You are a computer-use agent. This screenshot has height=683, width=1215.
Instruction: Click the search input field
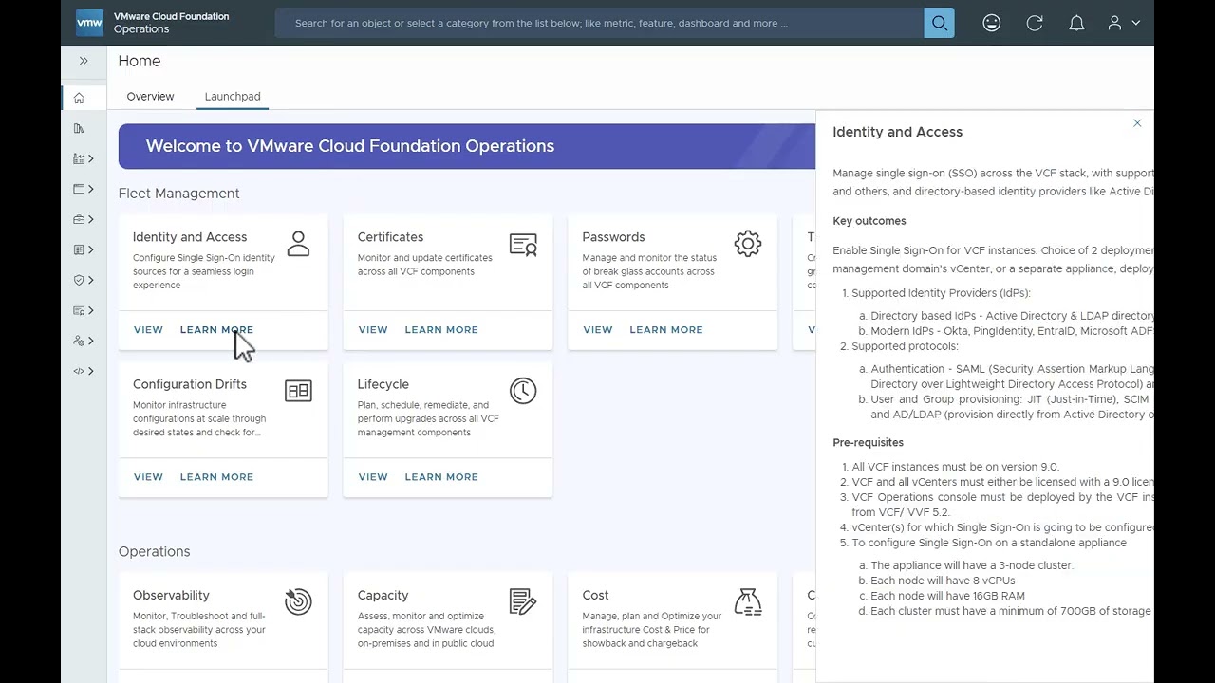tap(598, 23)
